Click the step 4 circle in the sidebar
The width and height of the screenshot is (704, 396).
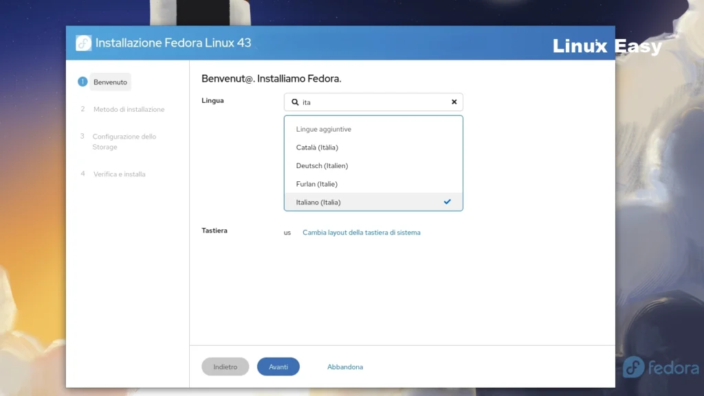click(x=82, y=174)
